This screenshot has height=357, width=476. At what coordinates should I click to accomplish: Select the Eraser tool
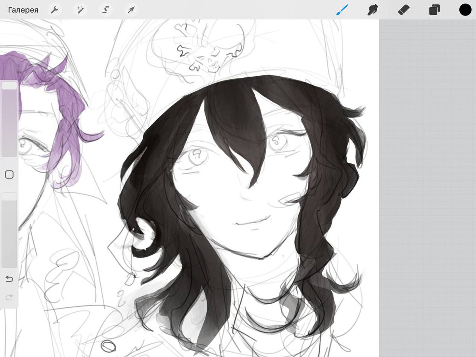pos(403,10)
